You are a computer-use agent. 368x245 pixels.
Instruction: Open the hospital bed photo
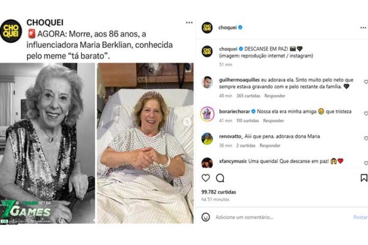[x=144, y=143]
